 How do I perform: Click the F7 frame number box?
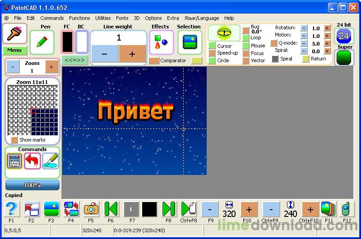[131, 209]
